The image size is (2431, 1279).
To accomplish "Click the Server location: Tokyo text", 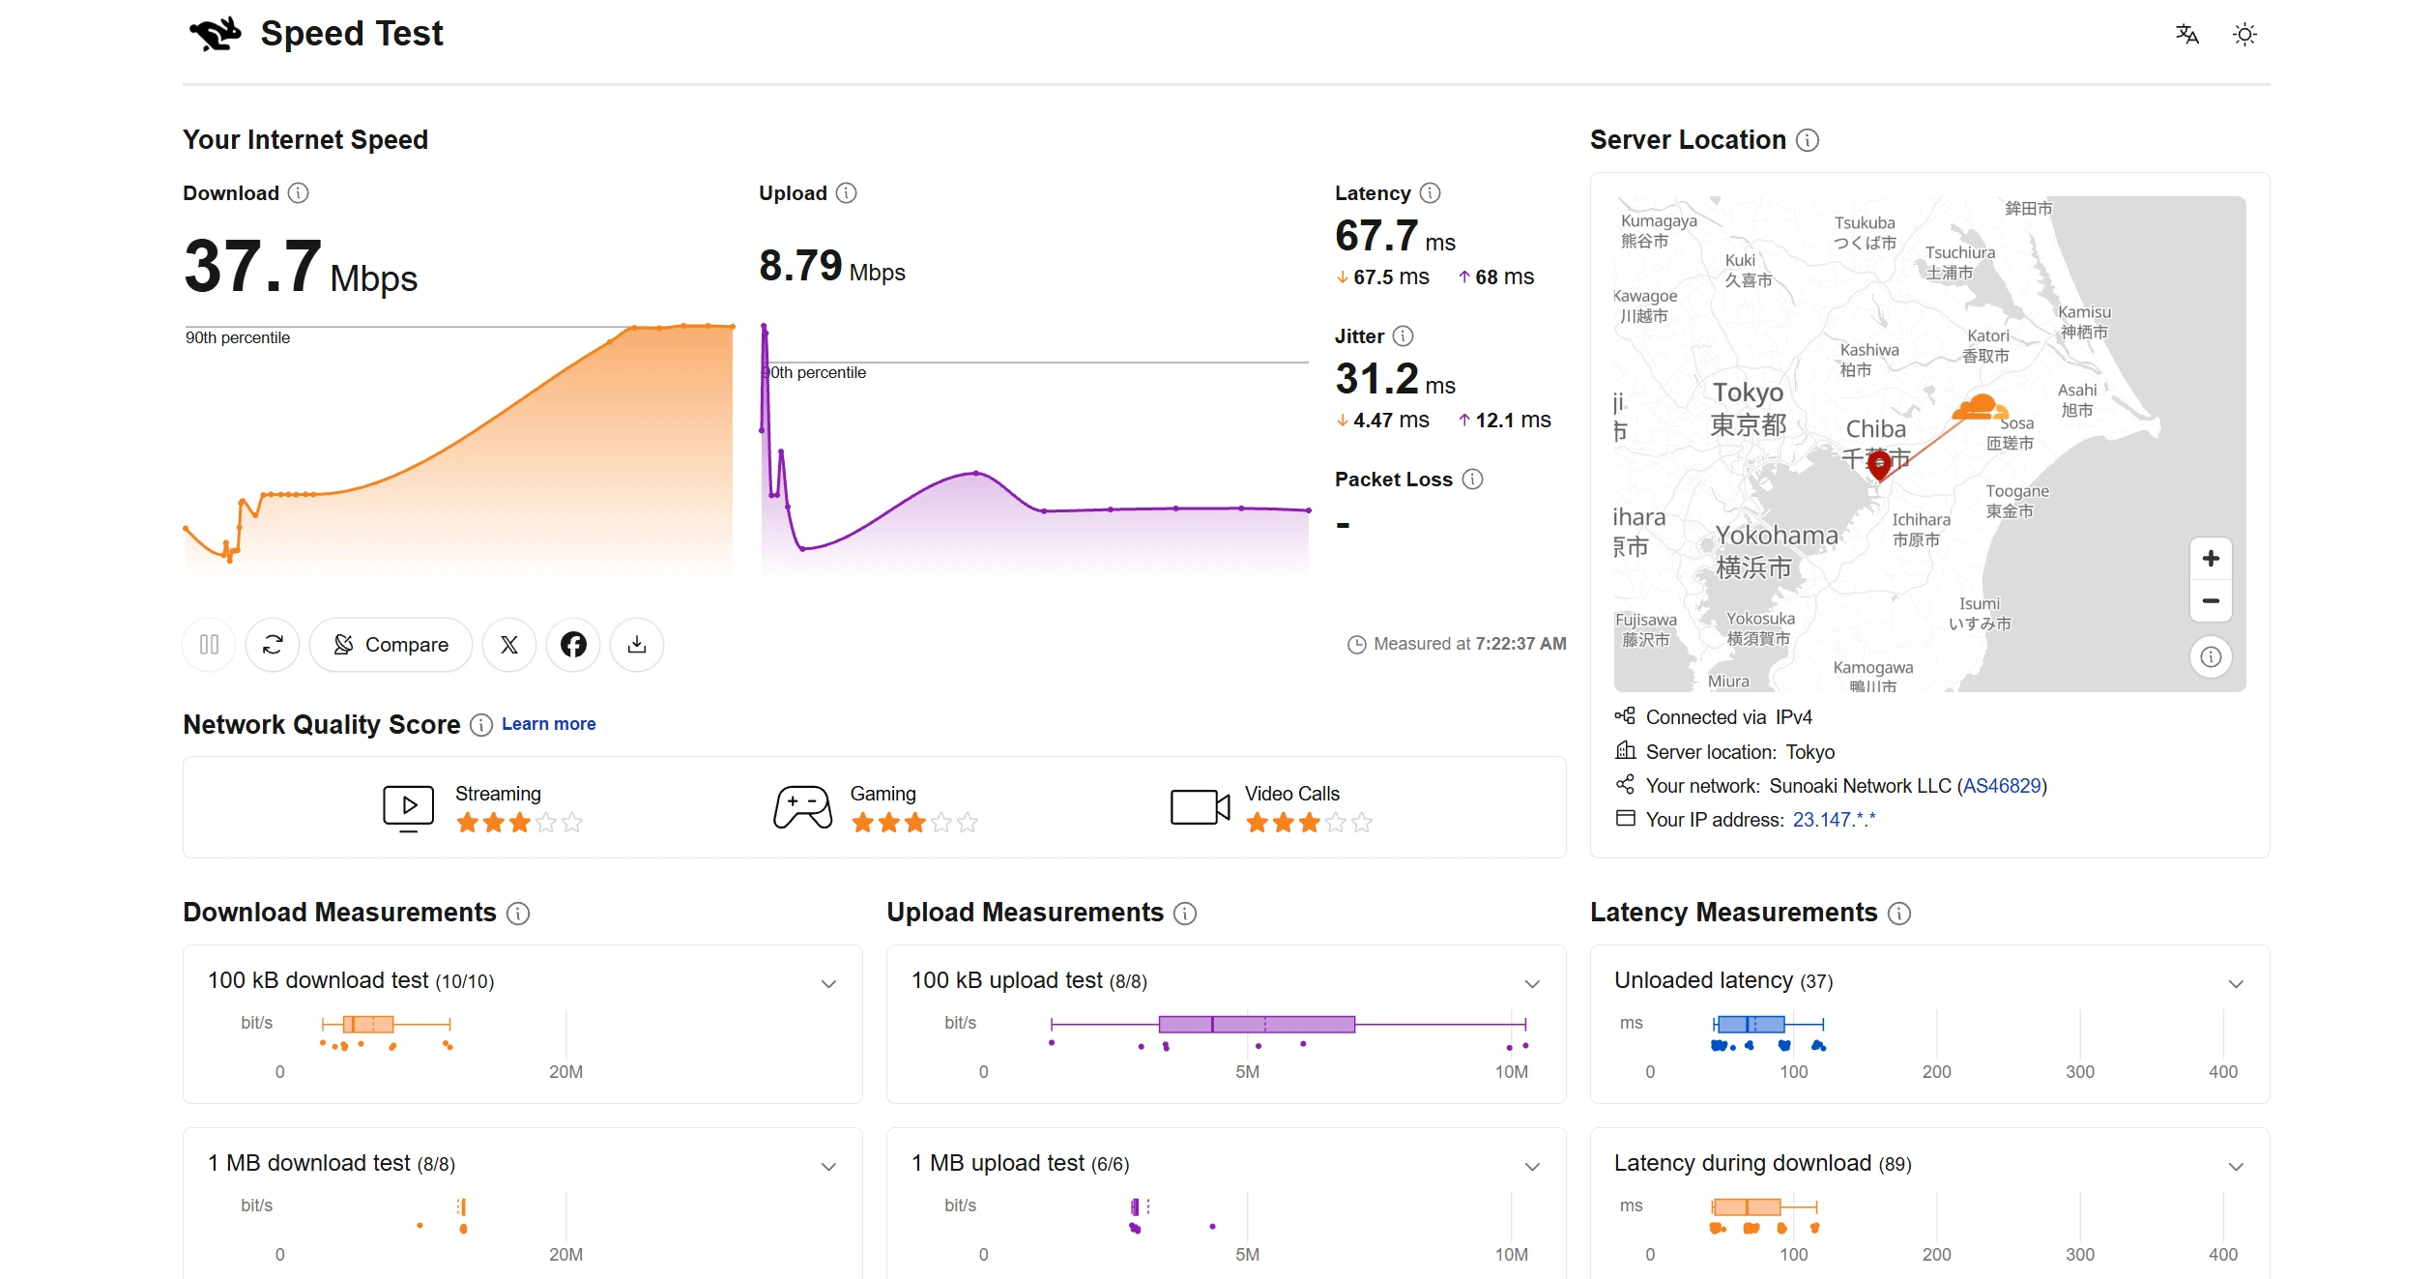I will 1740,752.
